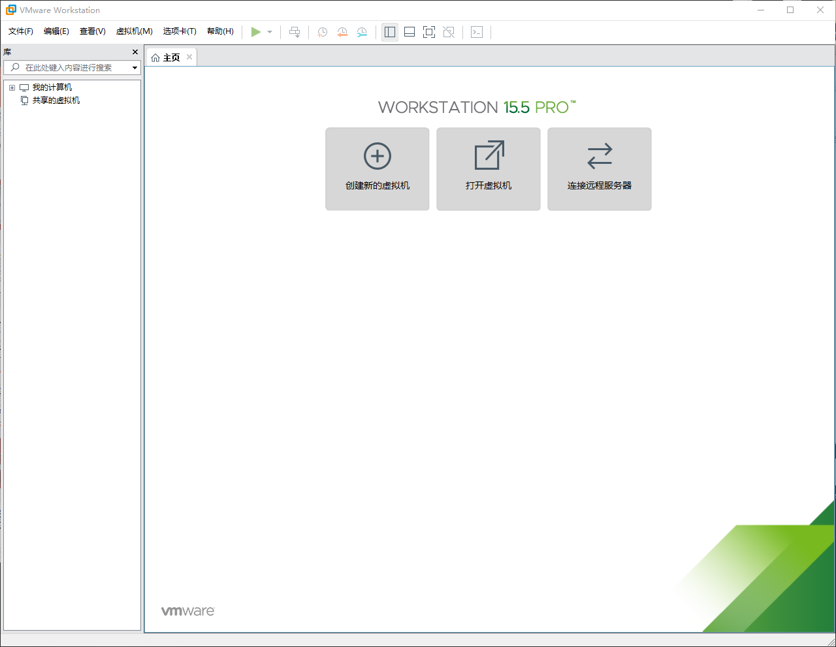Image resolution: width=836 pixels, height=647 pixels.
Task: Expand the 我的计算机 tree node
Action: click(x=11, y=87)
